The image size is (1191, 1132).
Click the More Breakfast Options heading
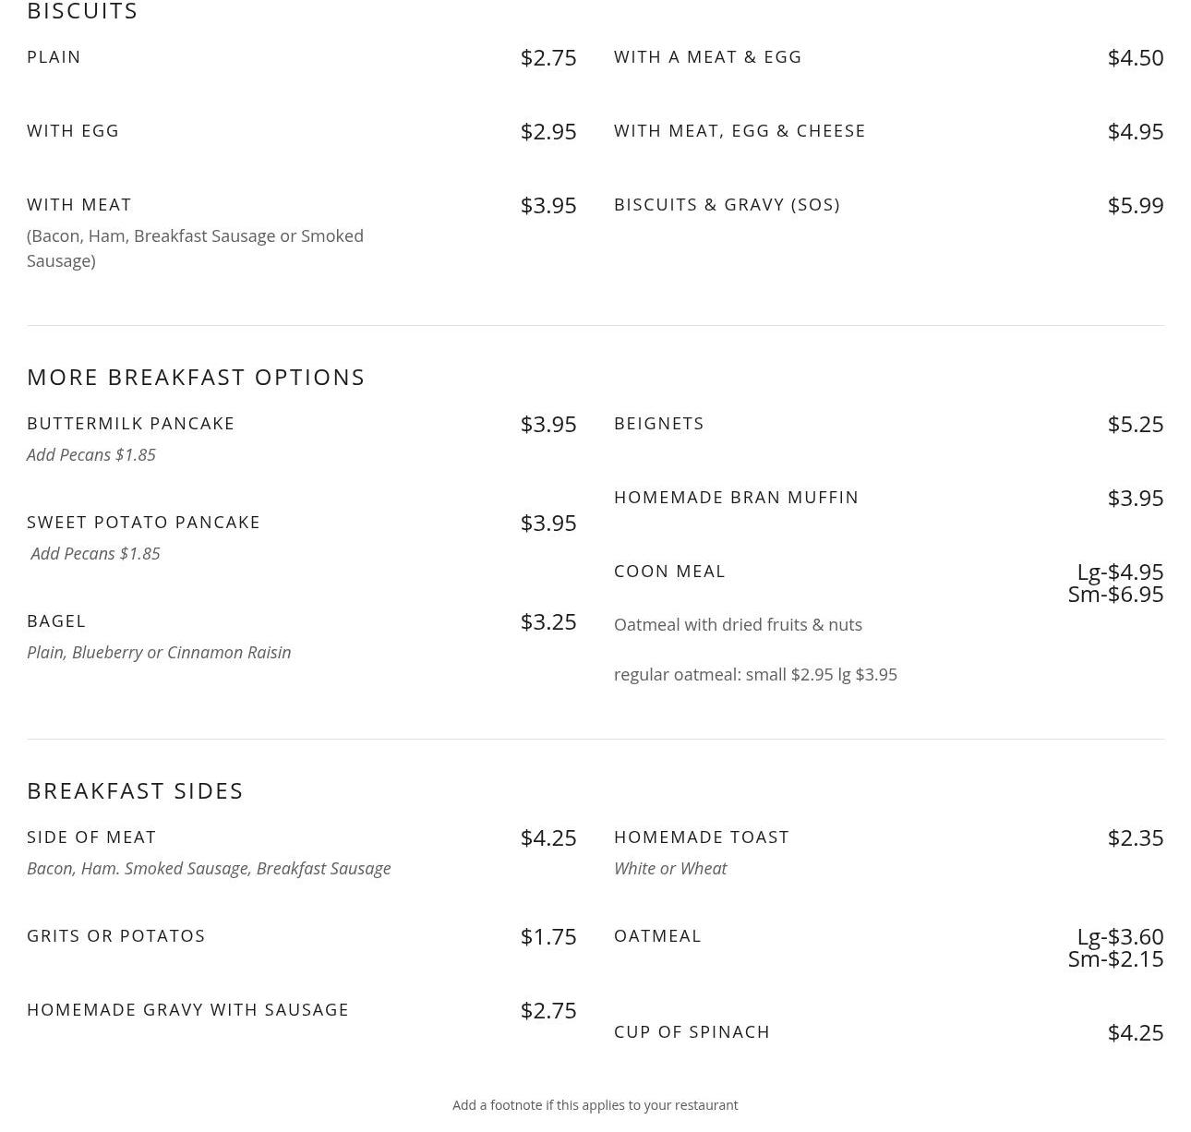196,377
